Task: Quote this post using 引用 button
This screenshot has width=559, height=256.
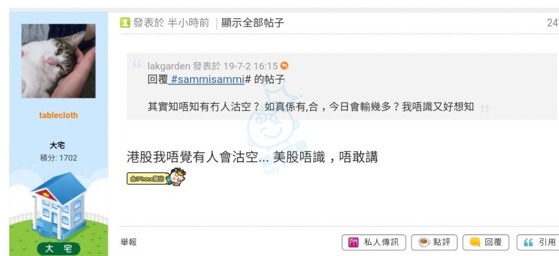Action: click(539, 243)
